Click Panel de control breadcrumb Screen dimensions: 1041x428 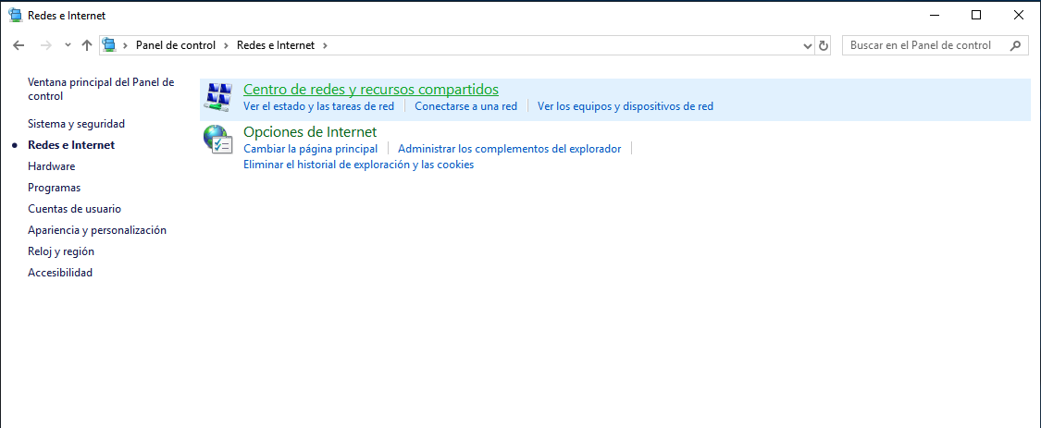coord(176,46)
